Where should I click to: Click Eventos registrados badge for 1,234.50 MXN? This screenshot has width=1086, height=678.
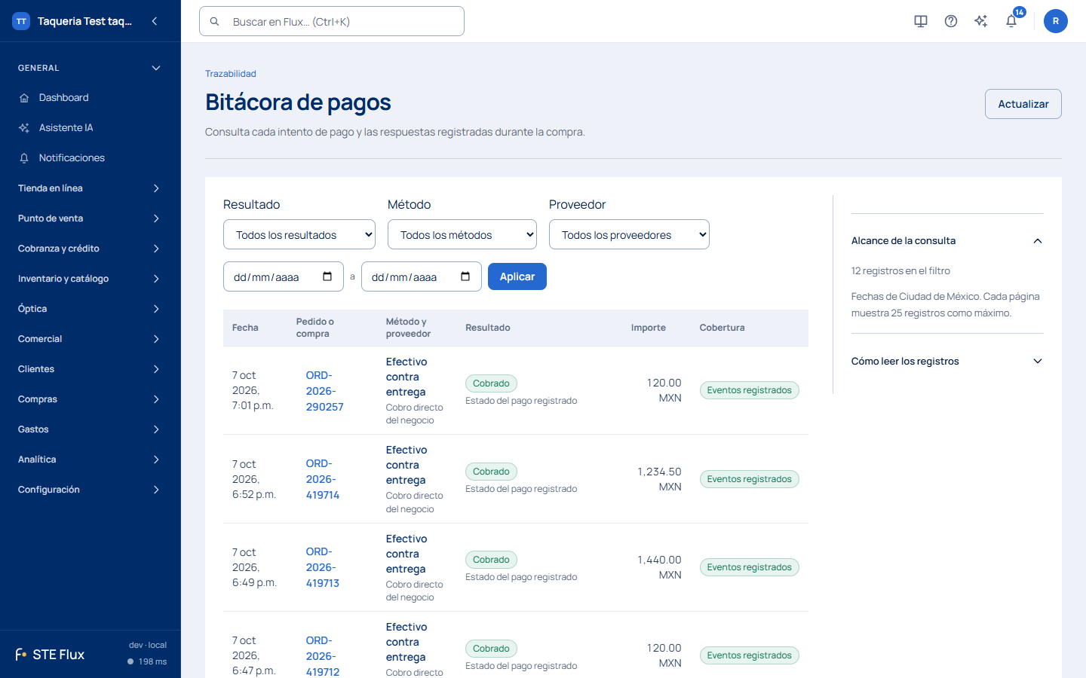tap(750, 479)
